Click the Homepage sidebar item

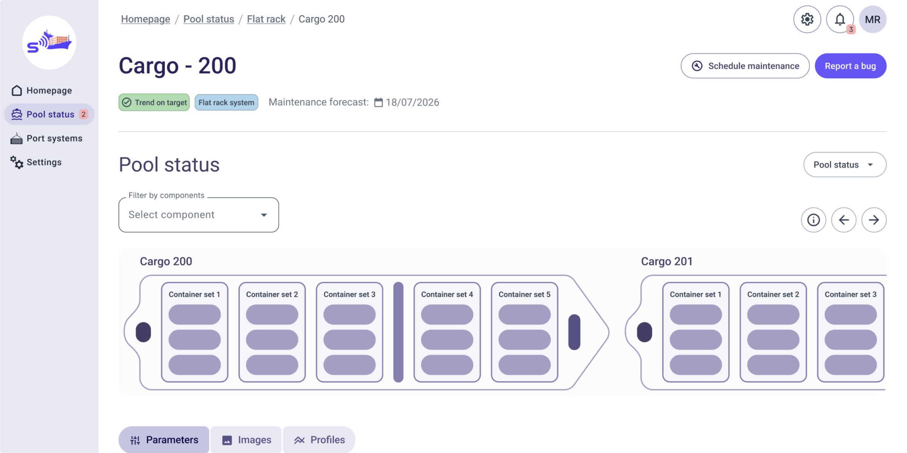pyautogui.click(x=49, y=91)
